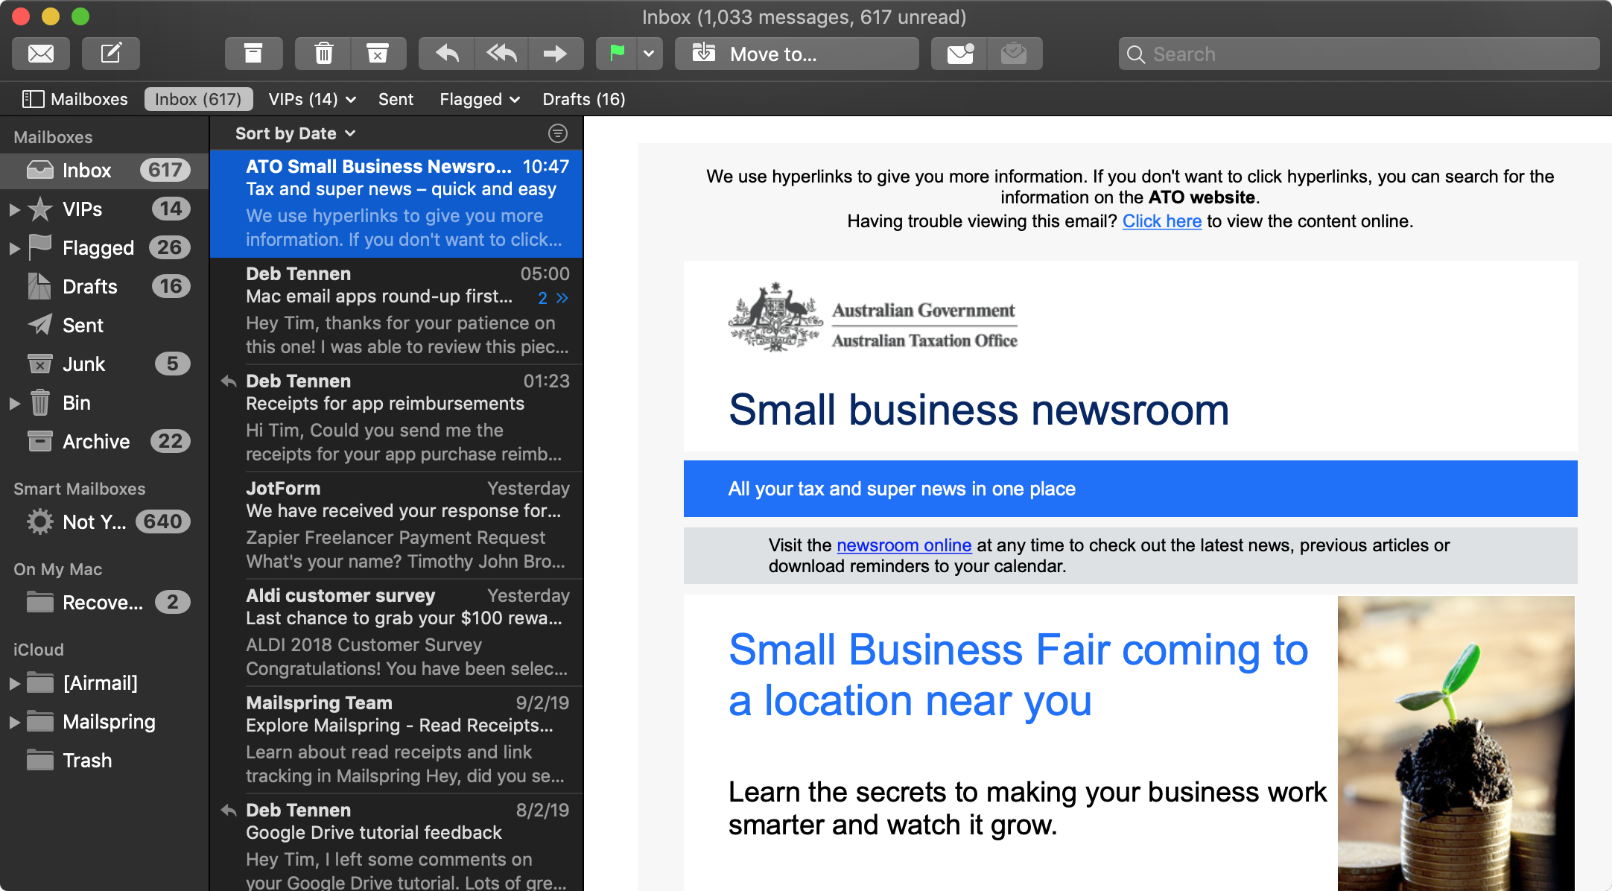
Task: Click into the Search field
Action: [x=1359, y=54]
